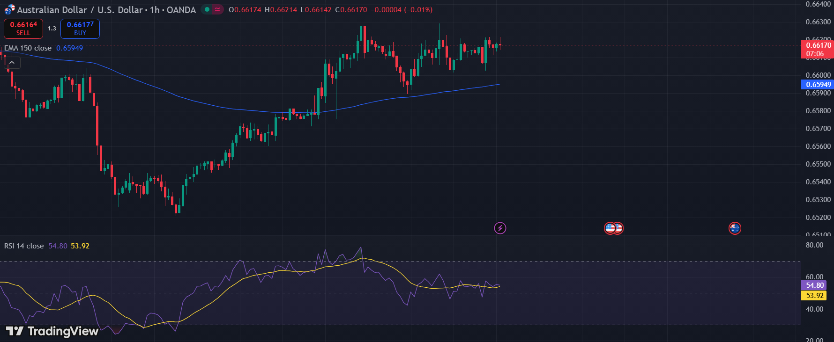Click the blue 0.65949 EMA axis label
This screenshot has height=342, width=834.
pos(818,85)
